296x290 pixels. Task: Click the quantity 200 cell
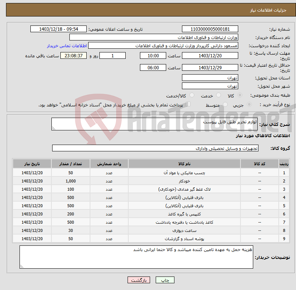pos(71,214)
